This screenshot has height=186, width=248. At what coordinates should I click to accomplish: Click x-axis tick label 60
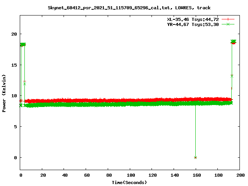(x=87, y=175)
